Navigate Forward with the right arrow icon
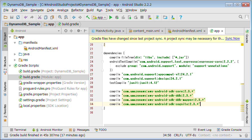252x140 pixels. click(80, 17)
